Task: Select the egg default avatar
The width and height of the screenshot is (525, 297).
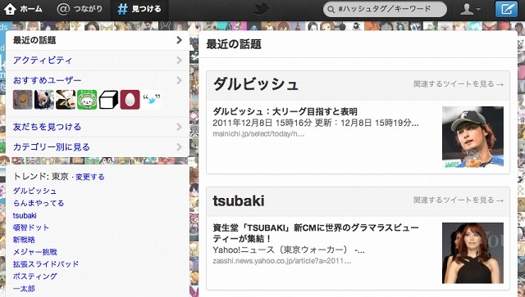Action: [130, 100]
